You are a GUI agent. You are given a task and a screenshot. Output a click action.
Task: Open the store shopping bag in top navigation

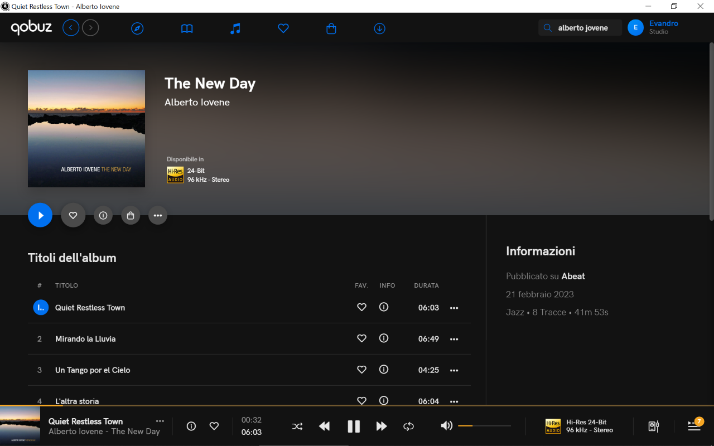coord(331,28)
